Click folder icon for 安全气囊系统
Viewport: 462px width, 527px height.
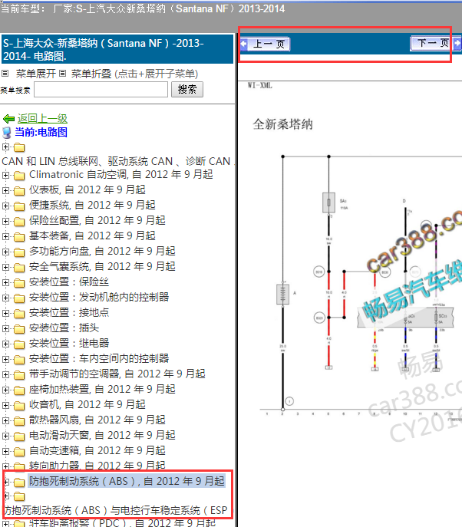(x=19, y=268)
